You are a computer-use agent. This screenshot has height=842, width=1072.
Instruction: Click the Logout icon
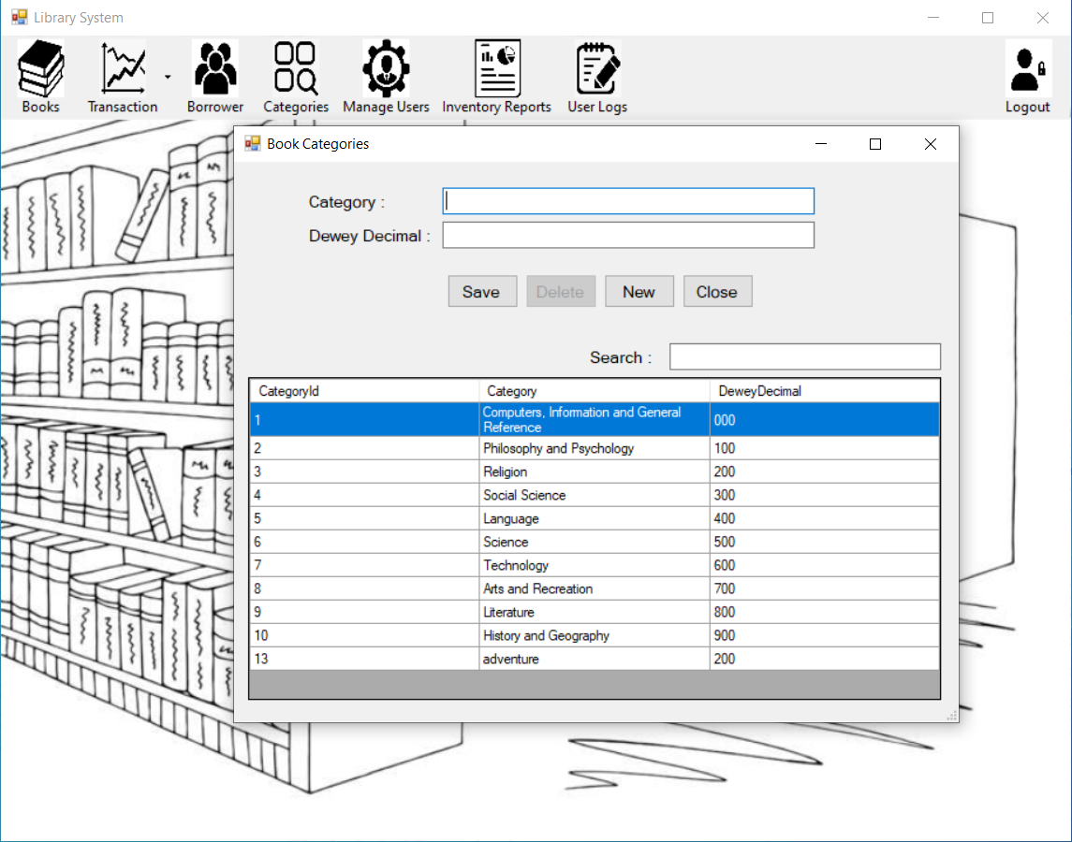click(x=1027, y=69)
